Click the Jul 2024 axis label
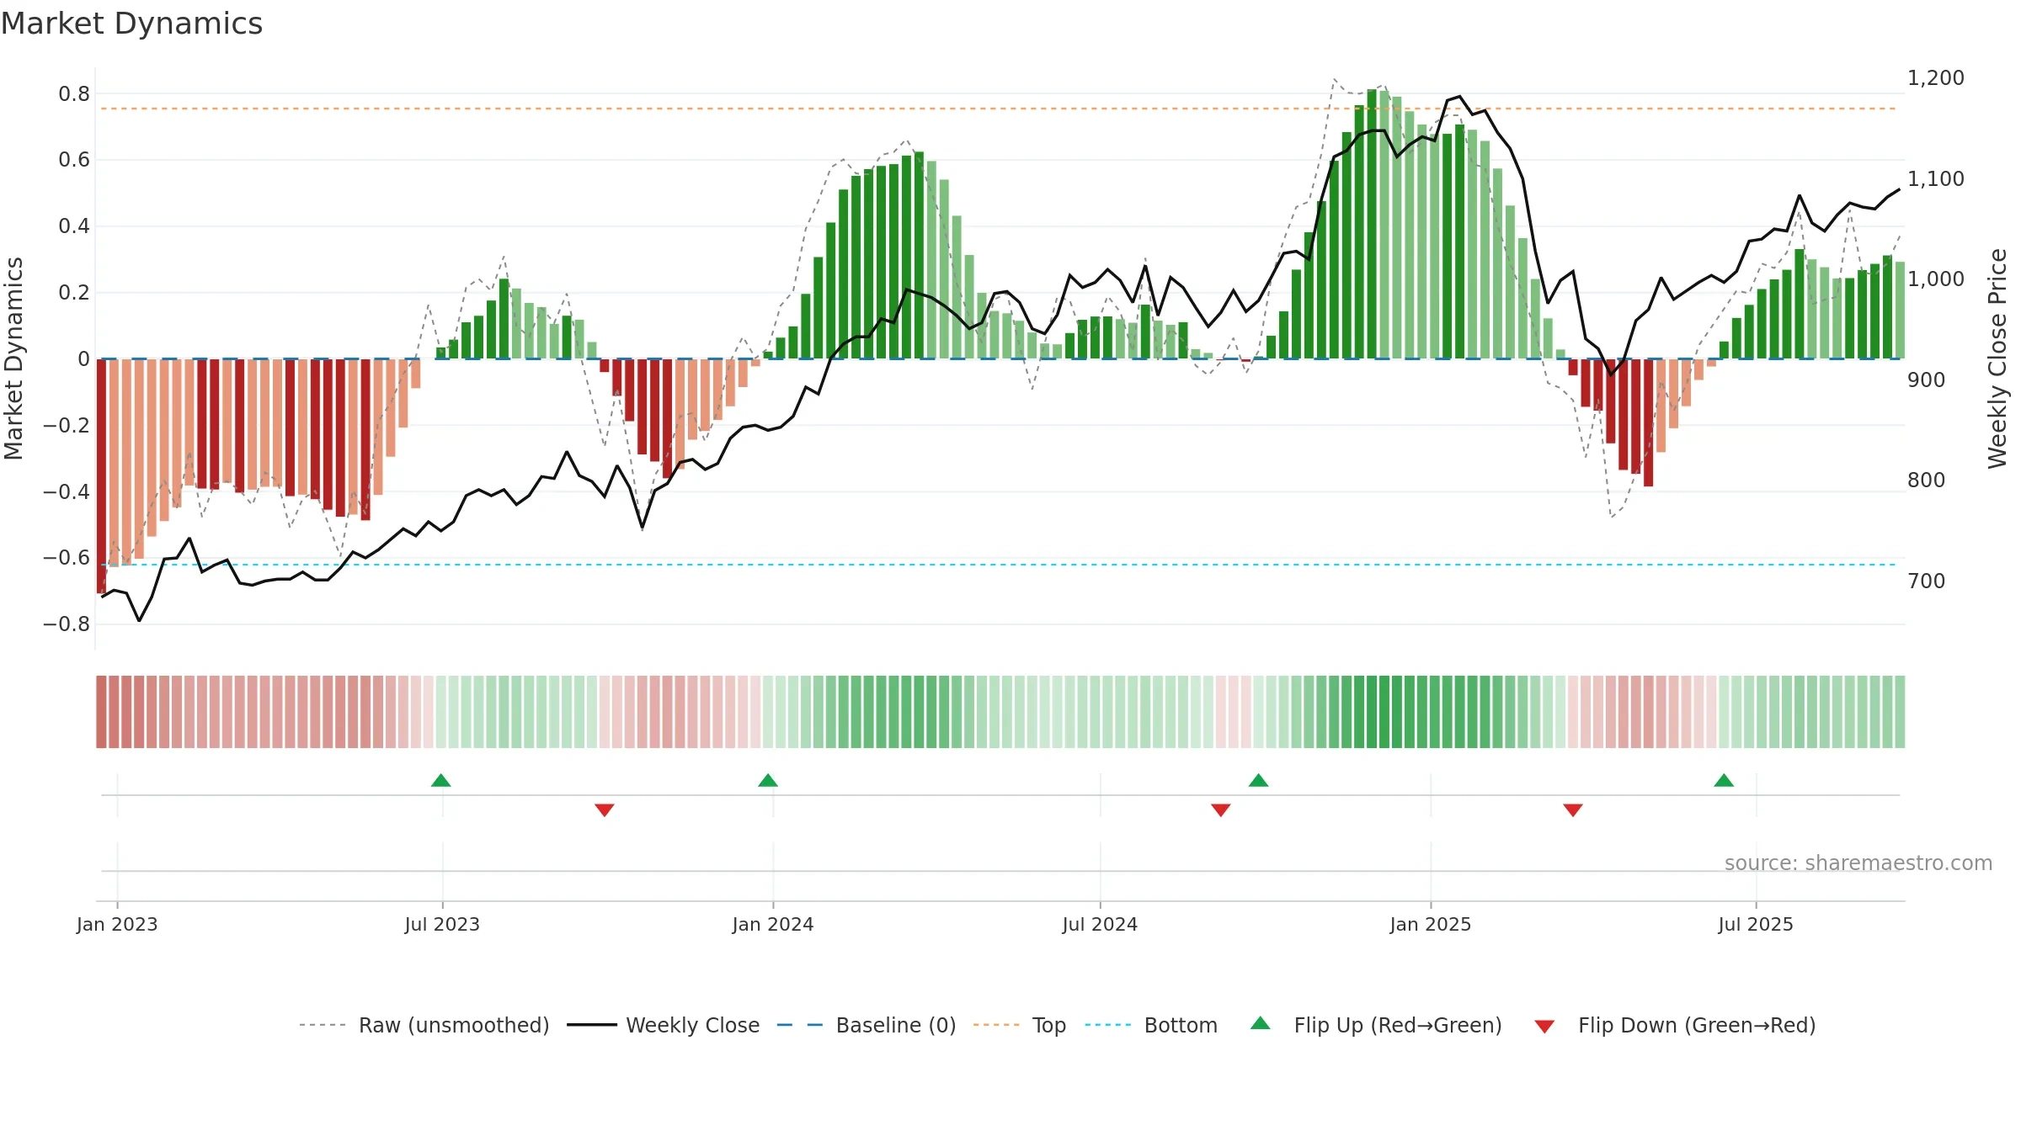The image size is (2021, 1136). pyautogui.click(x=1100, y=924)
